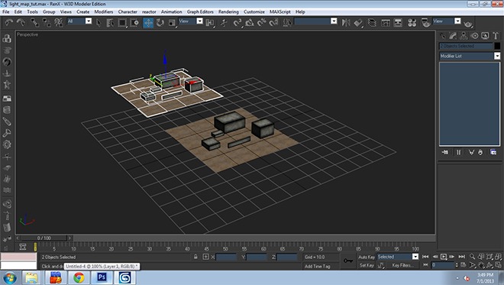Open Select by Name dialog icon
This screenshot has height=285, width=504.
(x=110, y=22)
